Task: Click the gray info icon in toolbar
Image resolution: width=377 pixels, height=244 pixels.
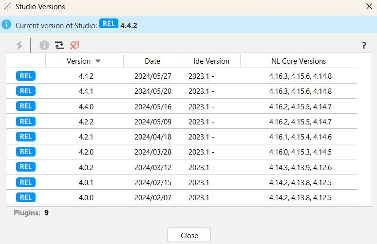Action: [44, 45]
